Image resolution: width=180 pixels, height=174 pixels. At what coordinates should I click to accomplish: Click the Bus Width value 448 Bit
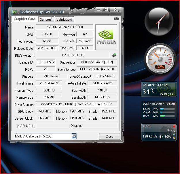(103, 90)
